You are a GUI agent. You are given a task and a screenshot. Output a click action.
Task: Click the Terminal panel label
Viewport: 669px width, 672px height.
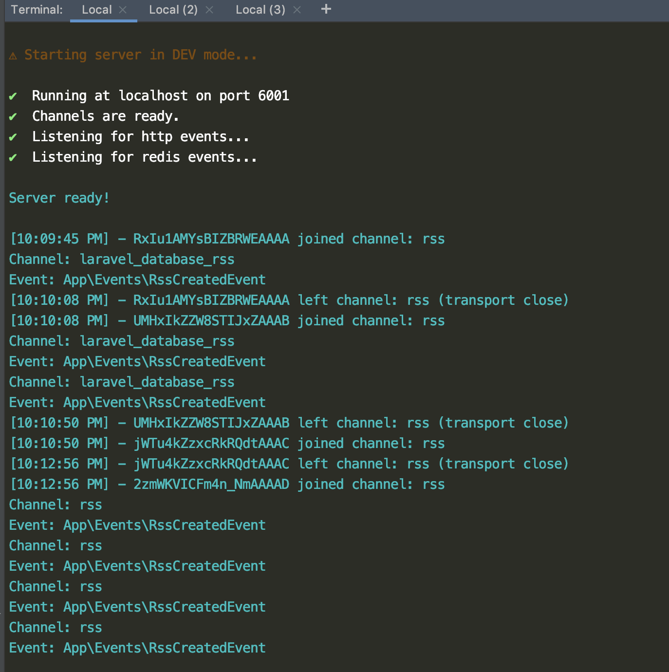tap(37, 10)
